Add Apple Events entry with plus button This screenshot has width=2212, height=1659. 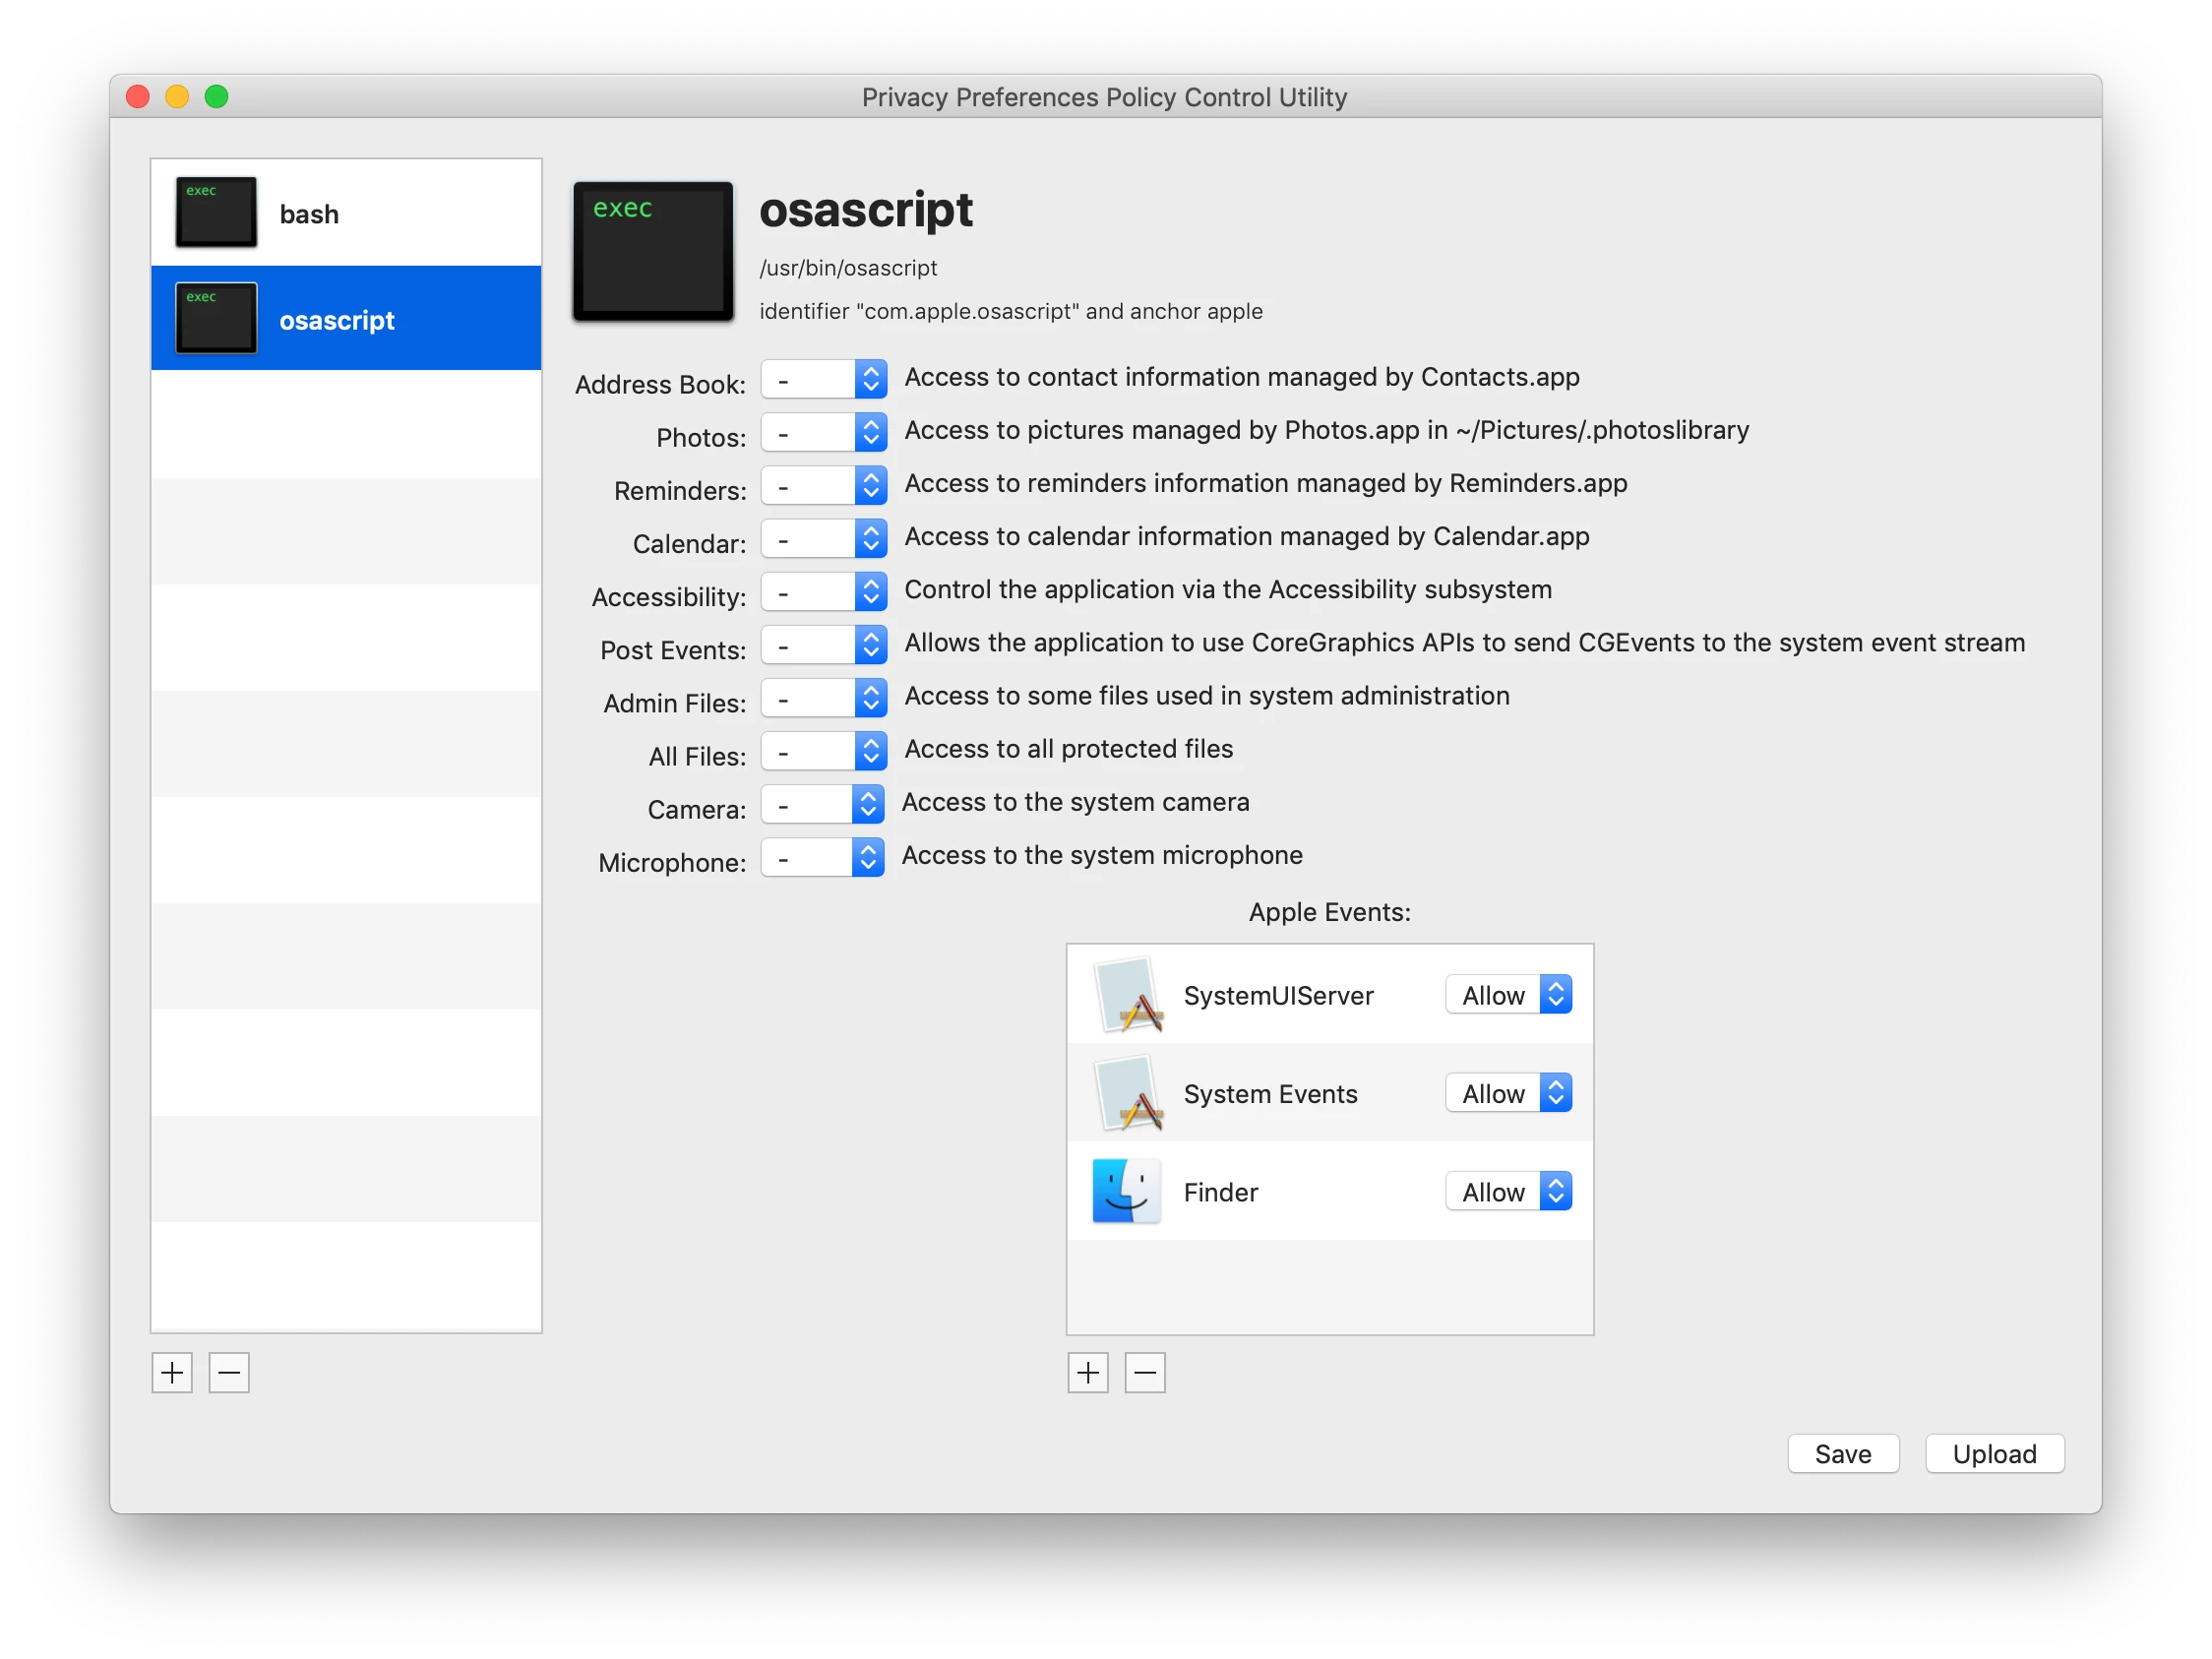(x=1088, y=1372)
